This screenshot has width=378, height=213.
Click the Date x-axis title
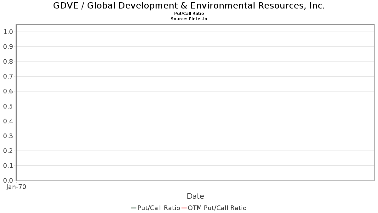coord(195,196)
